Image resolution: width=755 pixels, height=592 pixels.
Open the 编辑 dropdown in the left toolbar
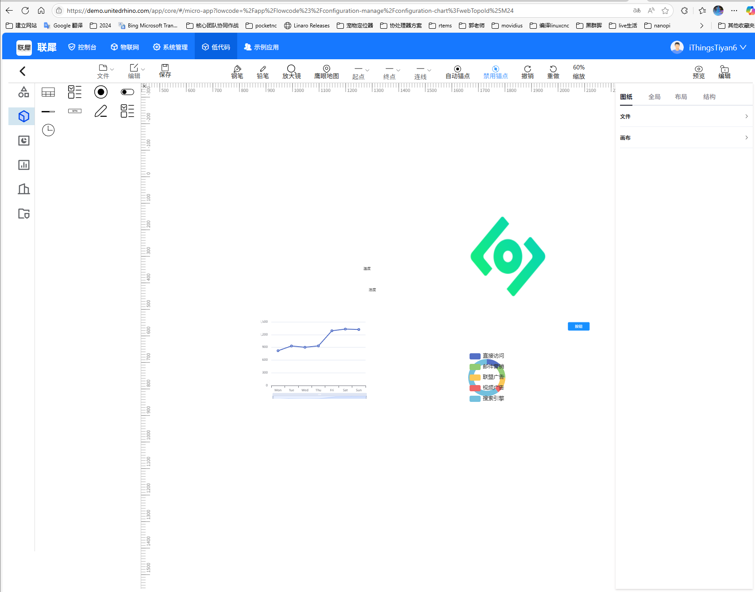pyautogui.click(x=136, y=72)
